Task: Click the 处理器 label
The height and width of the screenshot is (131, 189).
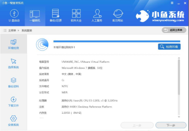Action: (x=43, y=100)
